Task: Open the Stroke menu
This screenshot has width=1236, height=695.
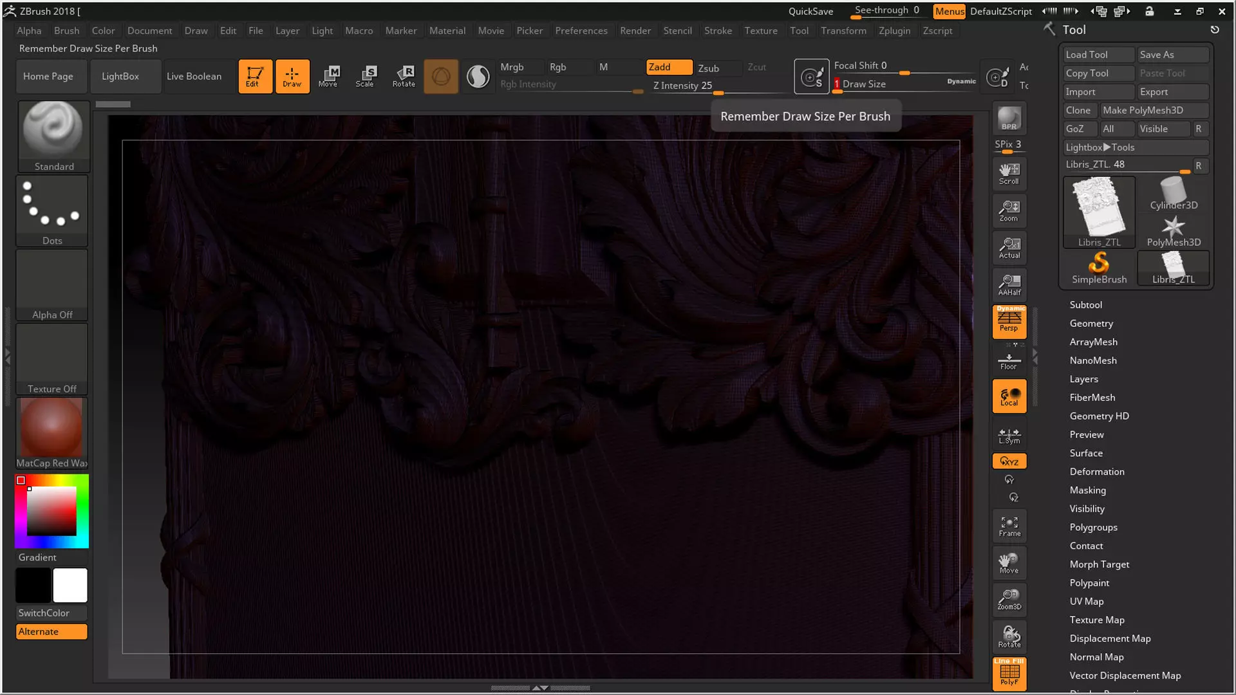Action: (718, 30)
